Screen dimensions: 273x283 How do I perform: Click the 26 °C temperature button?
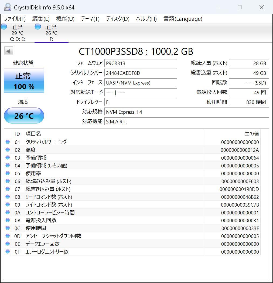pos(24,116)
